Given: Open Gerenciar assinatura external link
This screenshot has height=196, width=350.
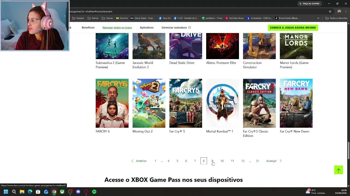Looking at the screenshot, I should 176,27.
